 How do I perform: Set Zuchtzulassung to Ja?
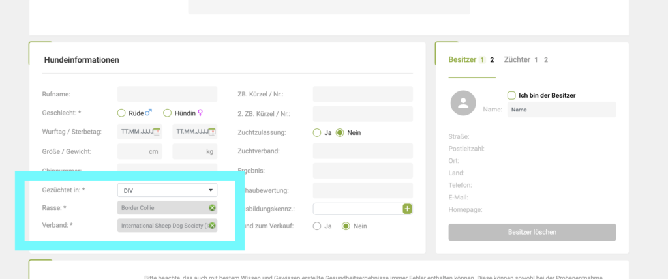tap(317, 132)
